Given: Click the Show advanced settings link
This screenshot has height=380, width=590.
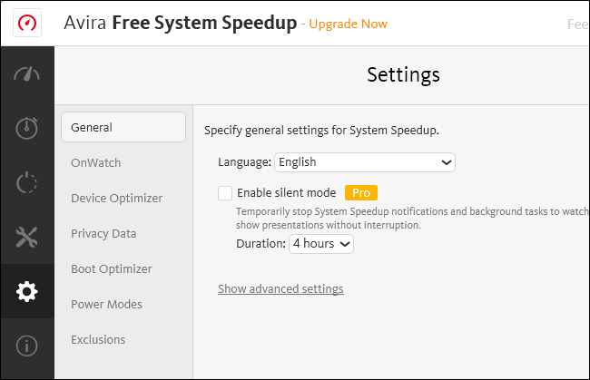Looking at the screenshot, I should click(280, 289).
